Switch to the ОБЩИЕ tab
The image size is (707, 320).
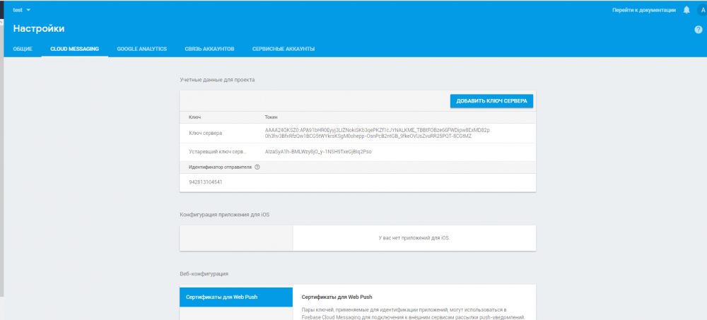[x=23, y=49]
